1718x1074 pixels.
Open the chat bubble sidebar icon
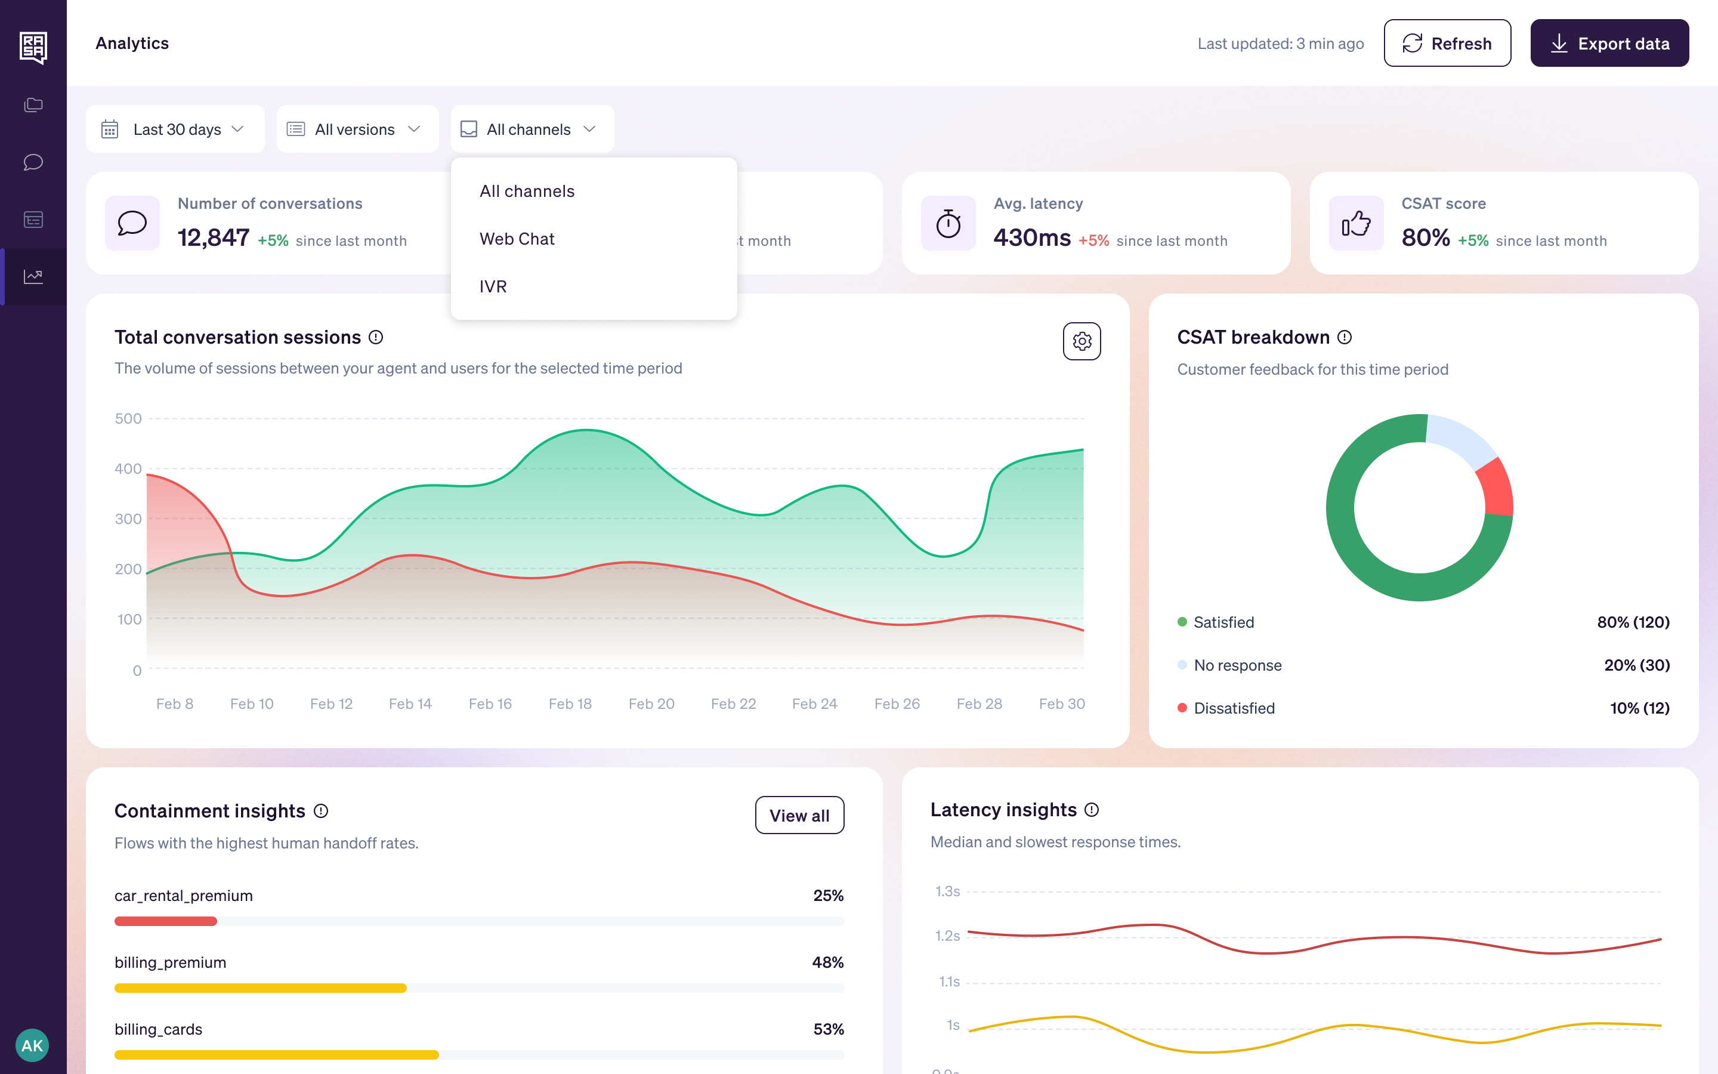33,162
